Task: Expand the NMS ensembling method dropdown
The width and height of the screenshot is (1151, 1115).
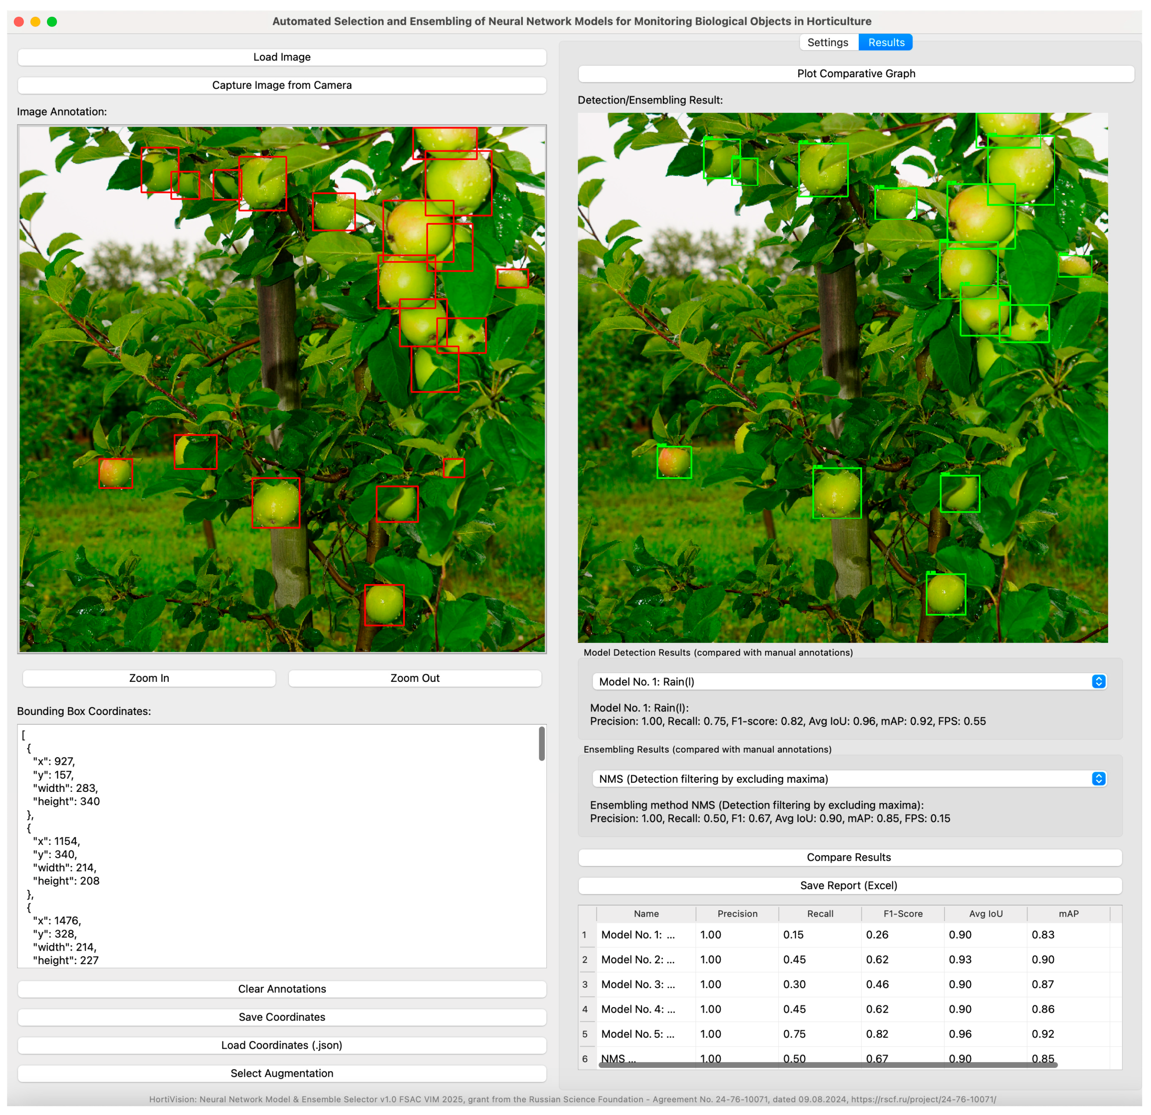Action: (849, 779)
